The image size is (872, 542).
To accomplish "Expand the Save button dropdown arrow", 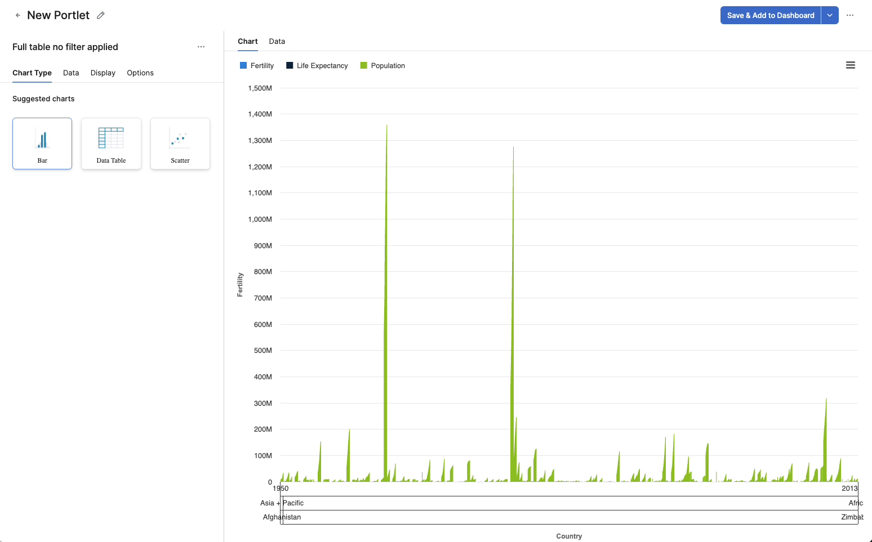I will (830, 15).
